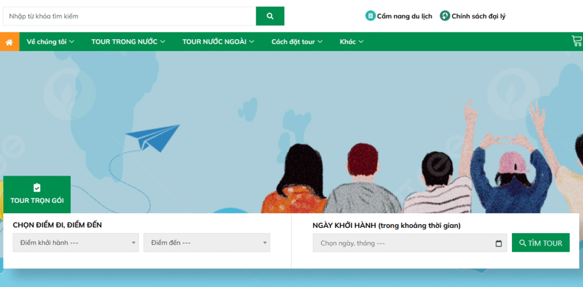Open the shopping cart icon
The width and height of the screenshot is (583, 287).
576,41
